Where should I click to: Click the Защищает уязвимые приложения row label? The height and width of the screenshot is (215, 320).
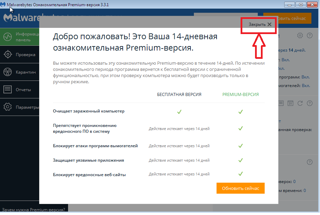point(88,160)
